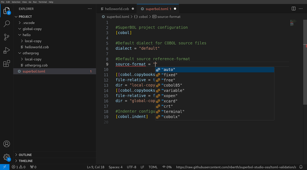
Task: Switch to the helloworld.cob tab
Action: (117, 9)
